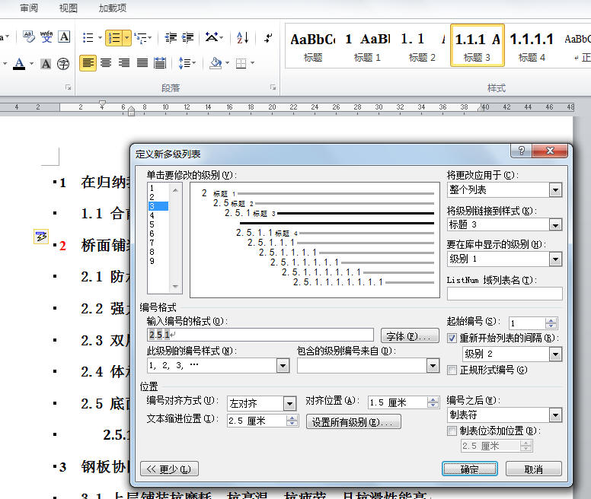
Task: Justify the paragraph text
Action: click(x=142, y=63)
